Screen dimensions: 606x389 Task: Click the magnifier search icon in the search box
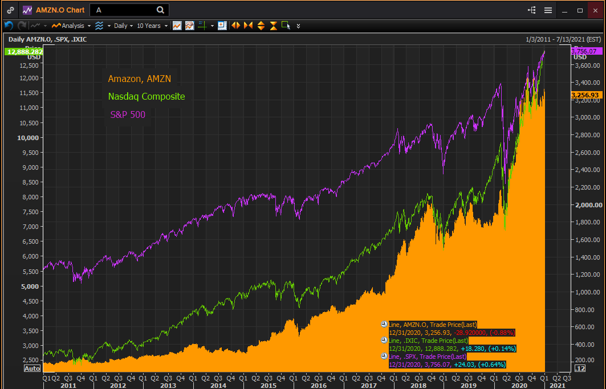pos(160,10)
